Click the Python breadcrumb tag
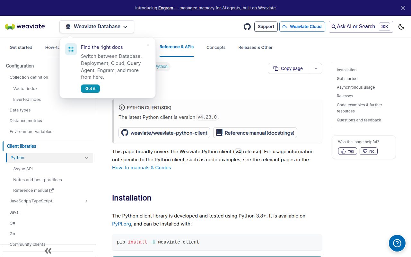The image size is (411, 257). pos(161,66)
